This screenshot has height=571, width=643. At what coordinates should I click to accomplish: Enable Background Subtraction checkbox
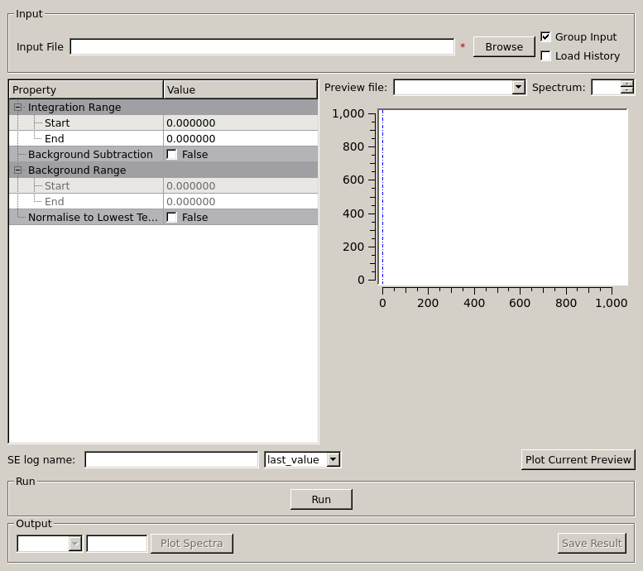coord(172,155)
